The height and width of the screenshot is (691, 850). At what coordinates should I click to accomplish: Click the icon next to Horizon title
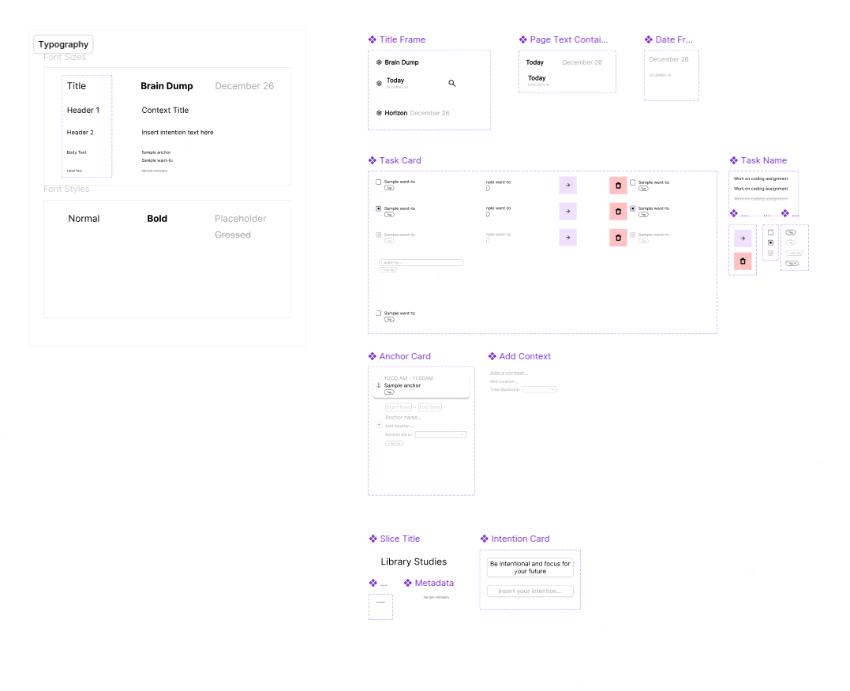[379, 113]
